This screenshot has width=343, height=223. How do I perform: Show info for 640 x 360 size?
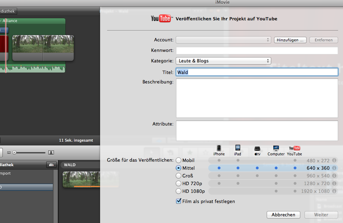334,168
